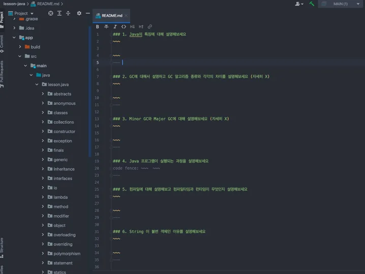The height and width of the screenshot is (274, 365).
Task: Click line 13 heading about Minor GC
Action: point(171,119)
